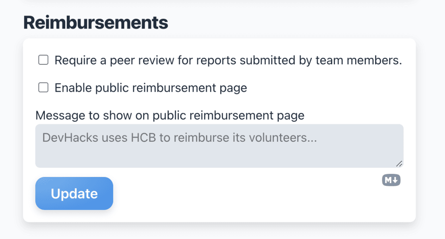Focus the public reimbursement message textarea
Screen dimensions: 445x239
click(219, 146)
